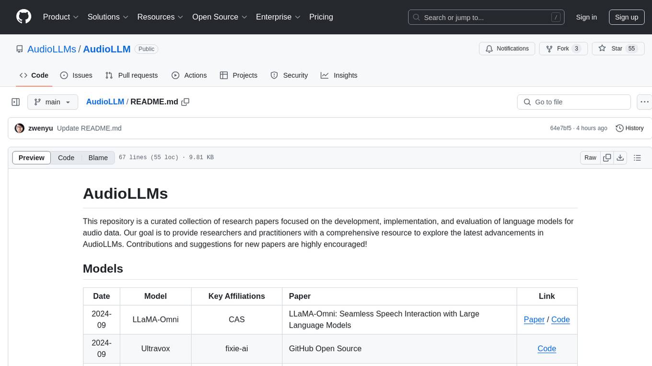The height and width of the screenshot is (366, 652).
Task: Open zwenyu's avatar
Action: tap(20, 128)
